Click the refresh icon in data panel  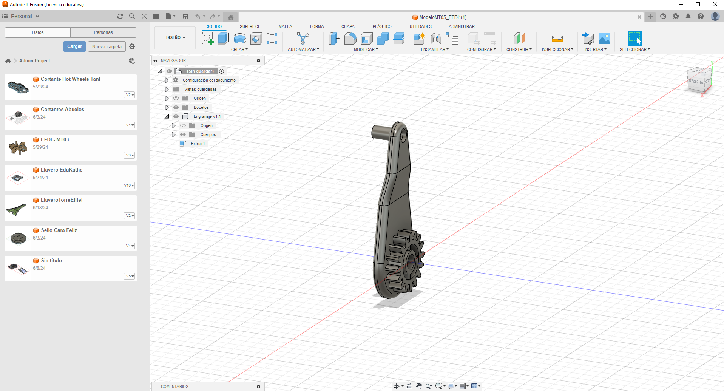pos(120,16)
